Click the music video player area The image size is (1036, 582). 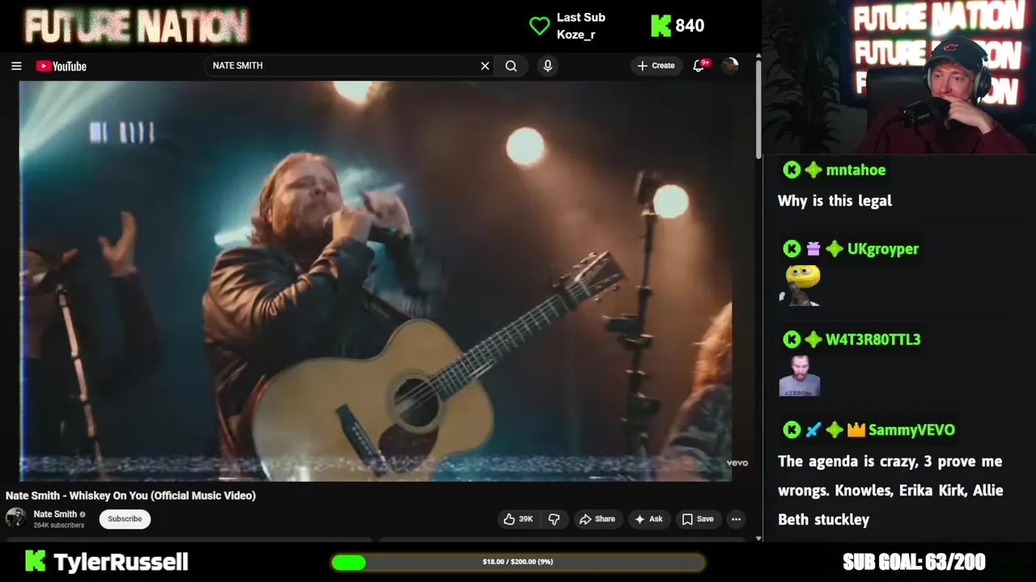[x=376, y=280]
